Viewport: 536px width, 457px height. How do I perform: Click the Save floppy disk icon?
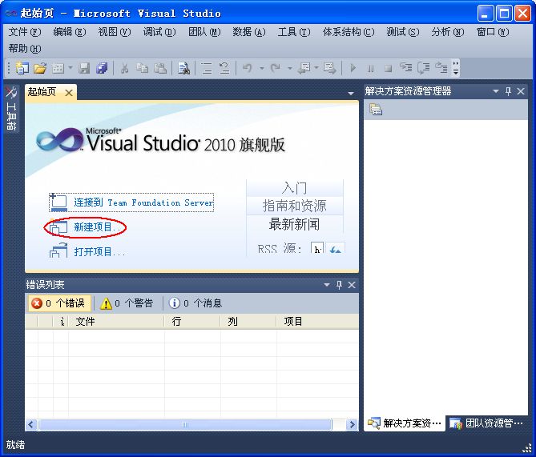point(84,68)
